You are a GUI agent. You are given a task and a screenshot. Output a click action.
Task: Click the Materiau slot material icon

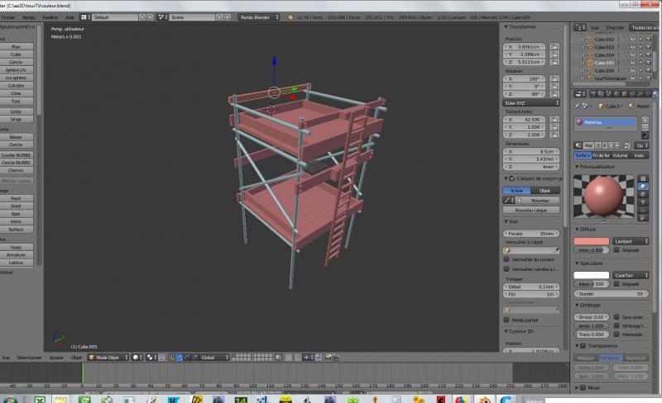[x=579, y=122]
